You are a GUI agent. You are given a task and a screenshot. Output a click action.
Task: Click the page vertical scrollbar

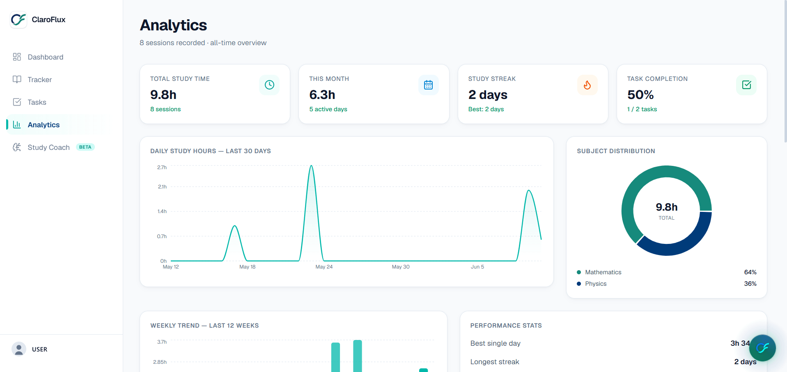pyautogui.click(x=785, y=72)
